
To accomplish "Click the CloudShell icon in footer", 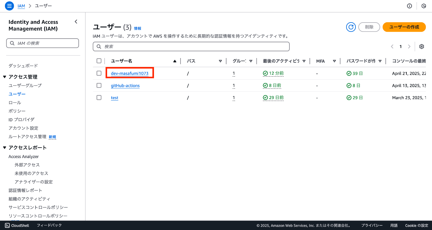I will tap(7, 225).
